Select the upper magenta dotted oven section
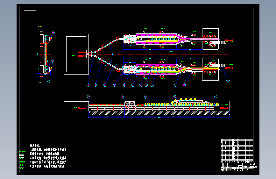The height and width of the screenshot is (179, 276). coord(156,39)
